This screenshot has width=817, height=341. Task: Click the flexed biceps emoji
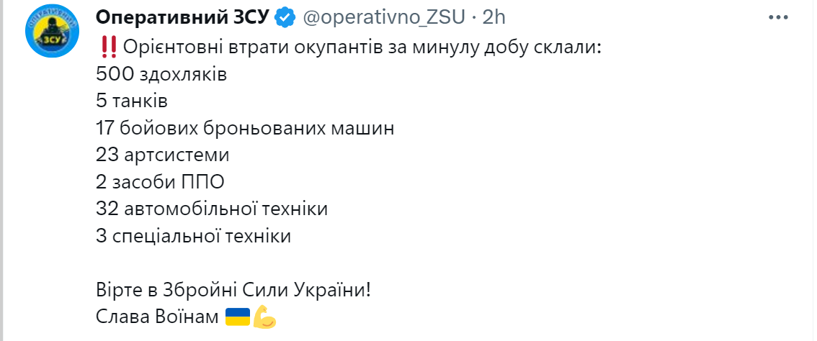pos(264,317)
